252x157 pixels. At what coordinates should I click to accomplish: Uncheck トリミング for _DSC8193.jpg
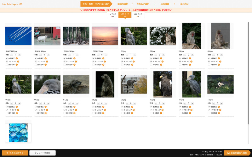point(36,62)
